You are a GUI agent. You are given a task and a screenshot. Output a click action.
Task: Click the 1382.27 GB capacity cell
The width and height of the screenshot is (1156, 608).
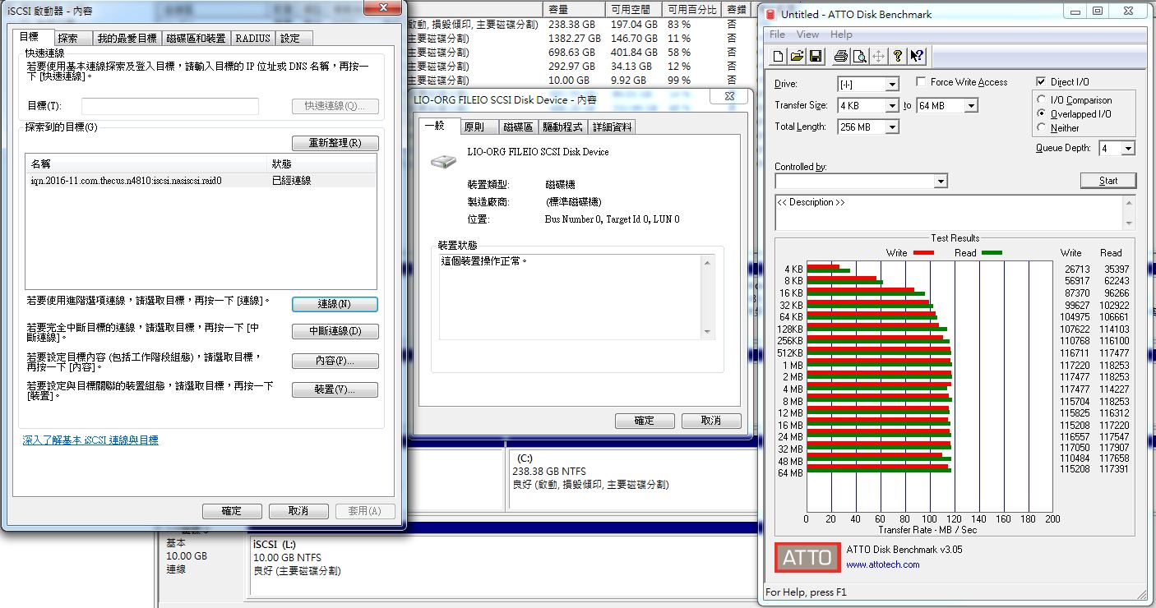pyautogui.click(x=574, y=39)
